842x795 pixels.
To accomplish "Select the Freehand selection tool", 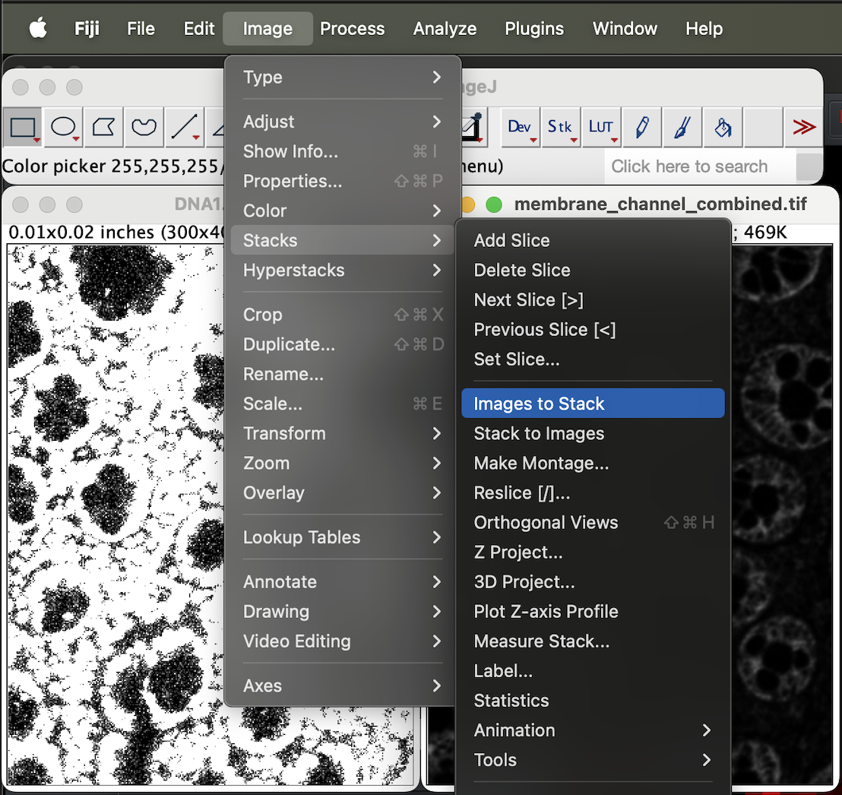I will (x=144, y=127).
